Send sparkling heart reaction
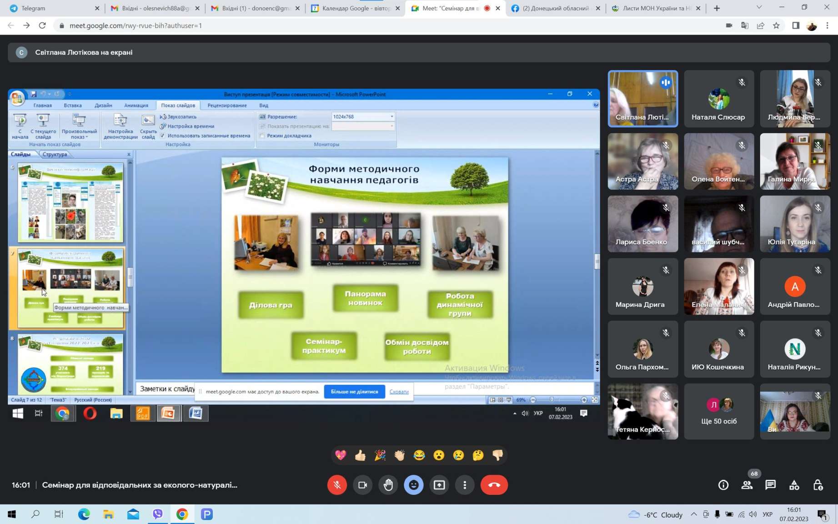The height and width of the screenshot is (524, 838). coord(340,455)
